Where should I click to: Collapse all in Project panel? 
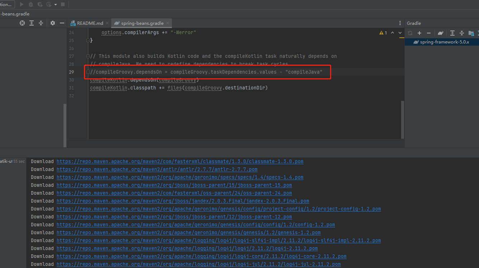pyautogui.click(x=41, y=23)
